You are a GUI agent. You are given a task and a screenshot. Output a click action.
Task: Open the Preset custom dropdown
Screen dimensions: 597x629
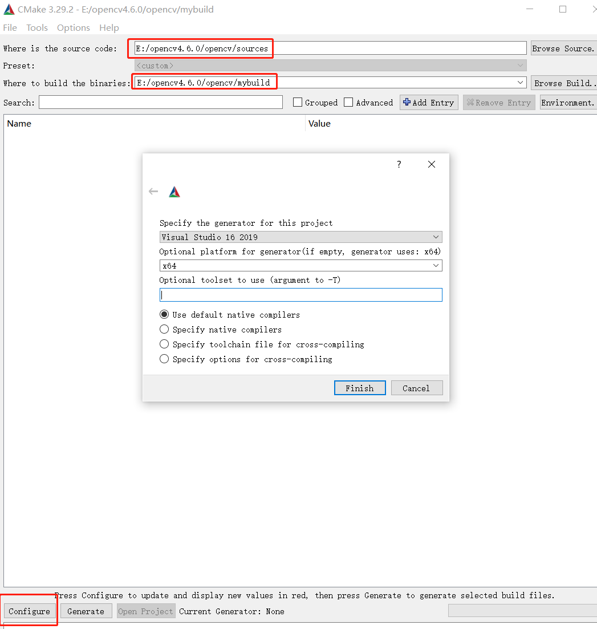coord(331,66)
